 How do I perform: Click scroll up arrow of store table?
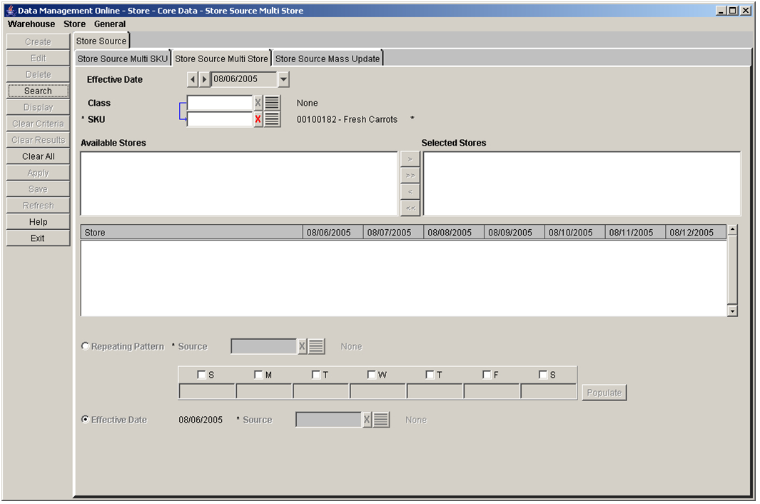coord(732,230)
